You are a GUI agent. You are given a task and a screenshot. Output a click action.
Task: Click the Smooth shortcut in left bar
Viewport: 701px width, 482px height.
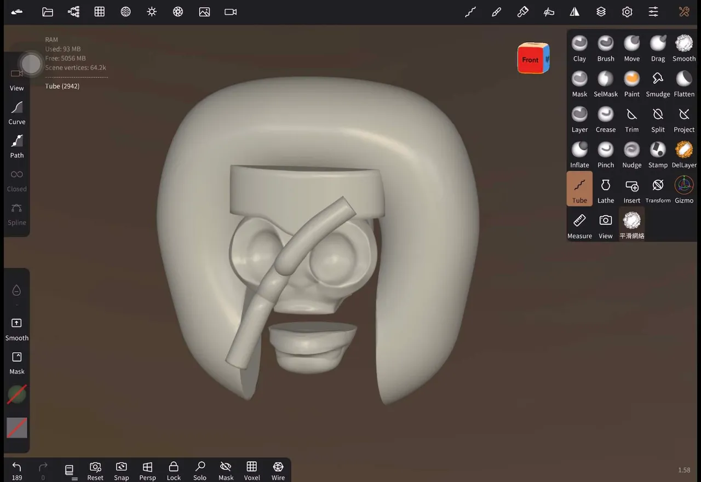pyautogui.click(x=17, y=329)
